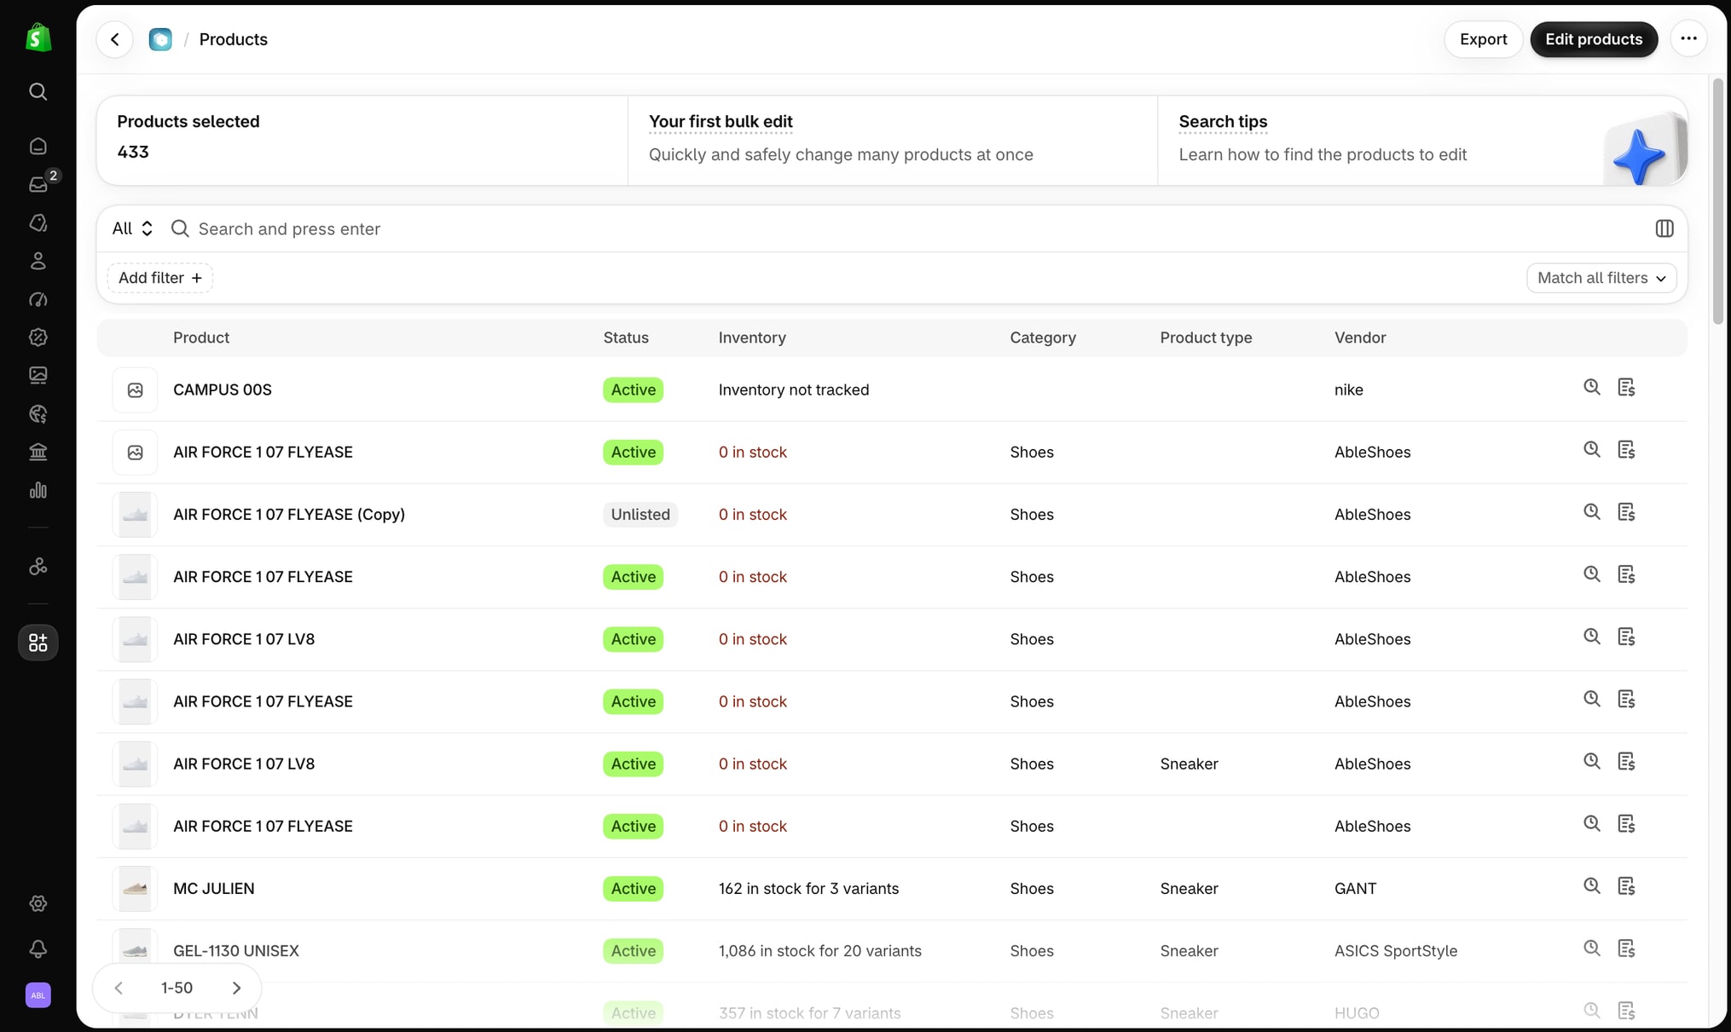Open the app icon in breadcrumb

pos(160,39)
